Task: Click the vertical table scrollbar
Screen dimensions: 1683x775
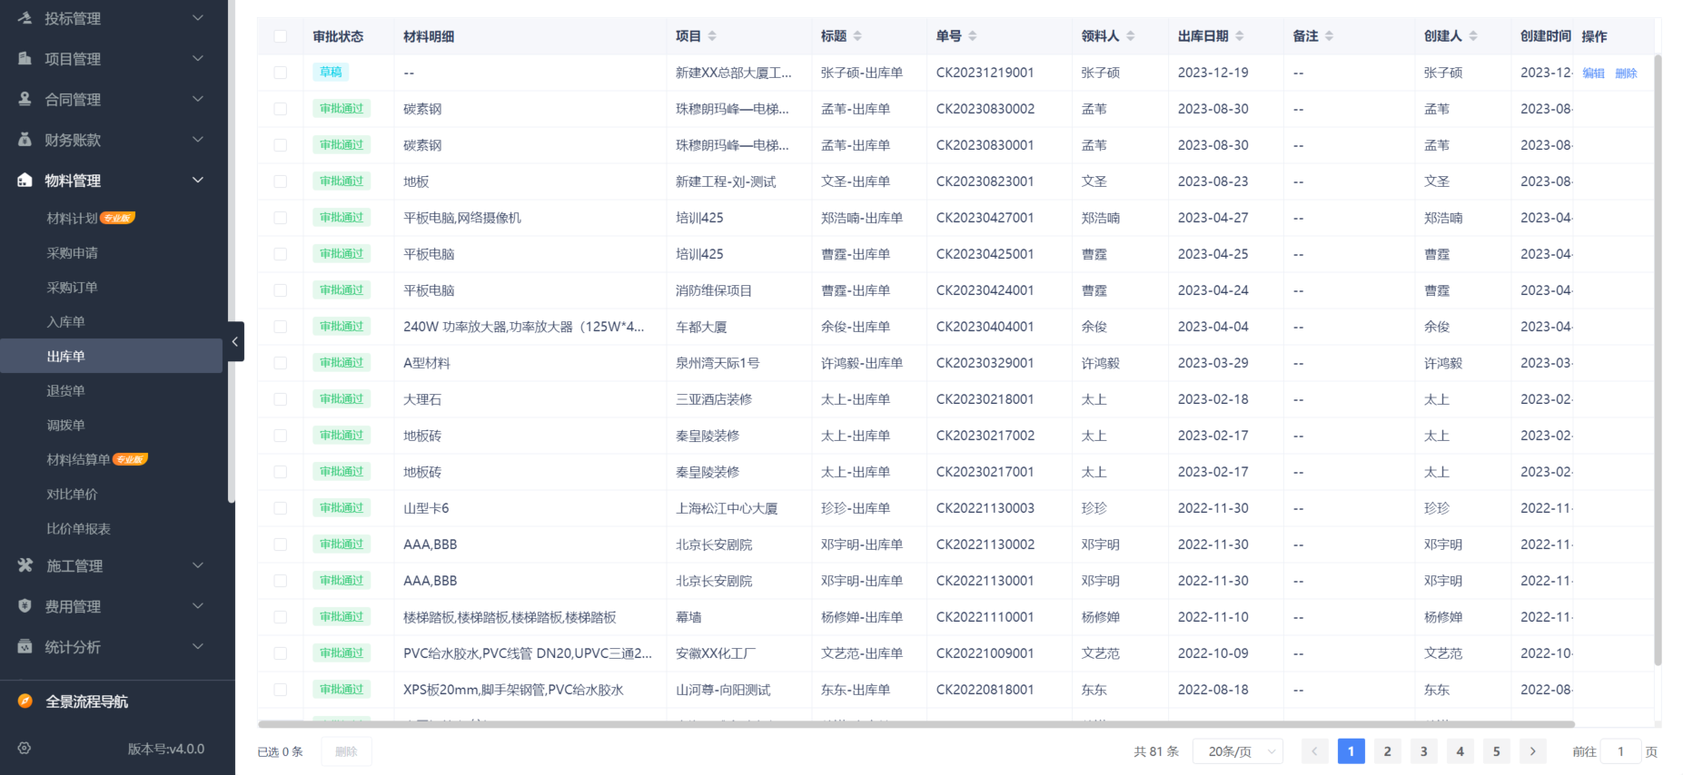Action: pyautogui.click(x=1658, y=360)
